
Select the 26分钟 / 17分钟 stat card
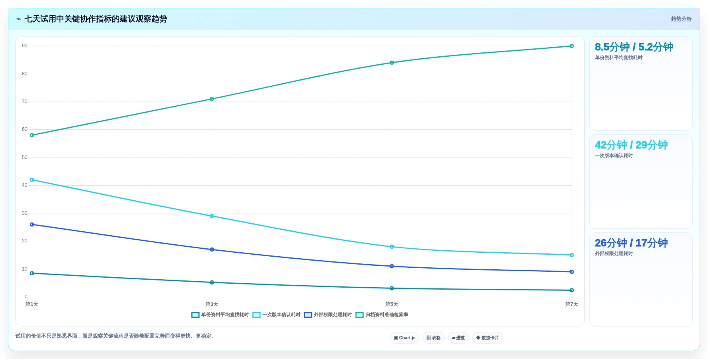pyautogui.click(x=641, y=280)
